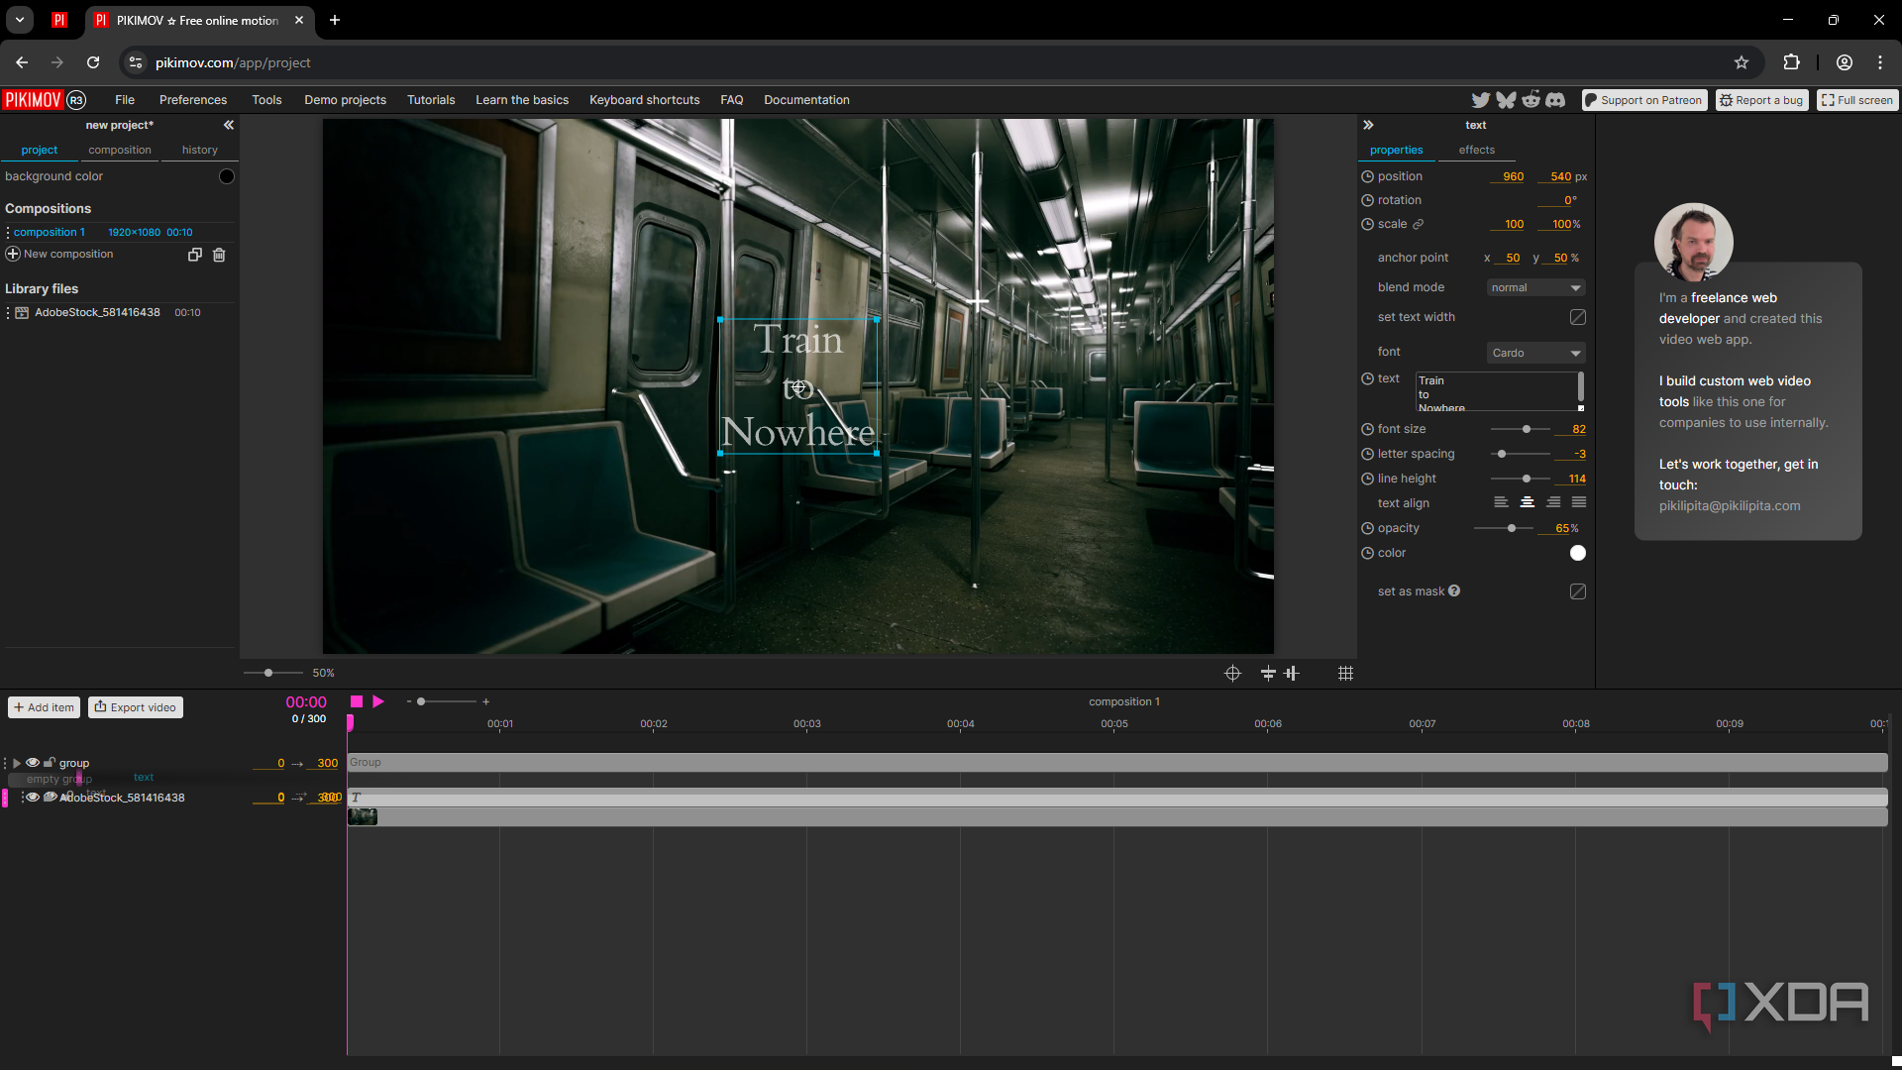1902x1070 pixels.
Task: Click the rotation keyframe stopwatch
Action: 1367,200
